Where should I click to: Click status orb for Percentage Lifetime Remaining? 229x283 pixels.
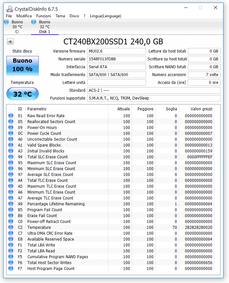pyautogui.click(x=11, y=204)
